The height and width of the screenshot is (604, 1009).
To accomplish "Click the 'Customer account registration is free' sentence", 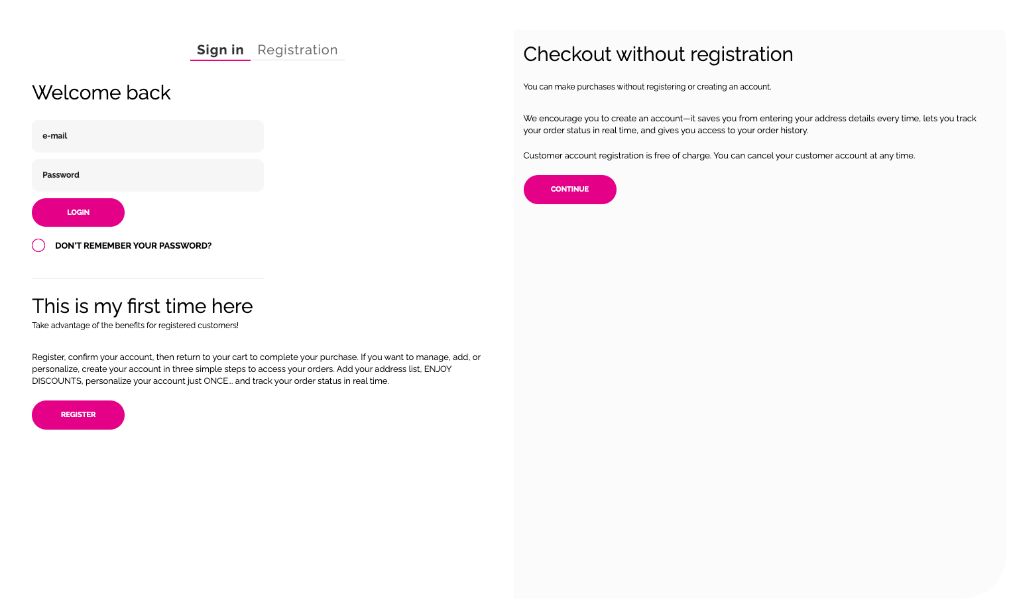I will (x=719, y=156).
